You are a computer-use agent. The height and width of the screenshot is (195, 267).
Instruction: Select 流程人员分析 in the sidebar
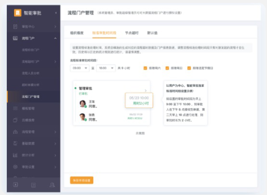30,73
